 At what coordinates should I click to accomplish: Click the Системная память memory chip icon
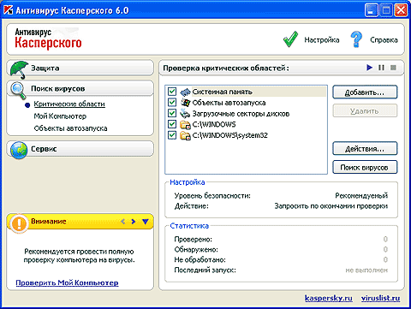[x=185, y=92]
